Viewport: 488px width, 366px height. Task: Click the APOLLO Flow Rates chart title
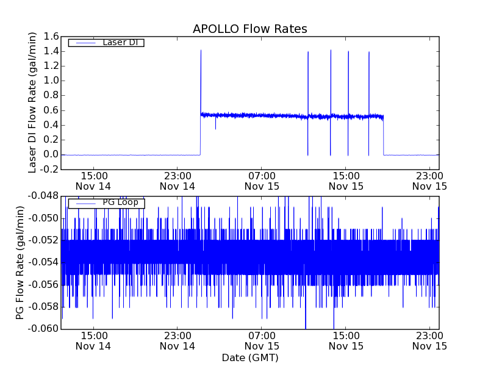click(249, 29)
